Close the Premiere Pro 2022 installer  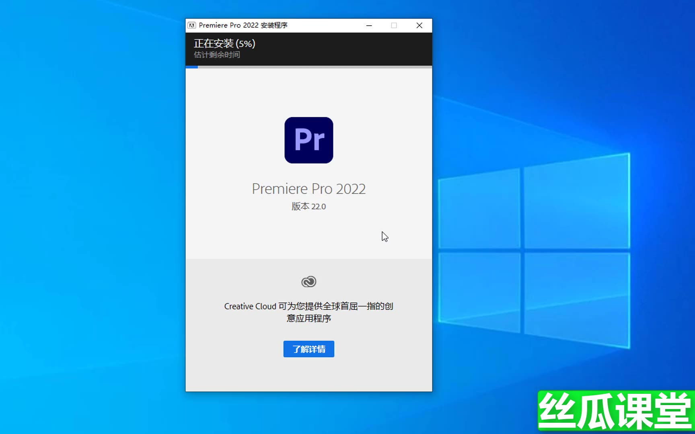click(x=419, y=25)
